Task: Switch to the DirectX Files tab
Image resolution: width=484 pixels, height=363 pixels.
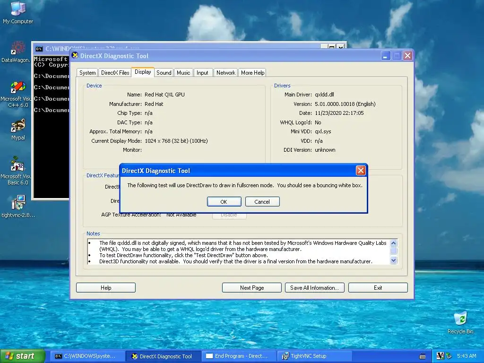Action: (115, 73)
